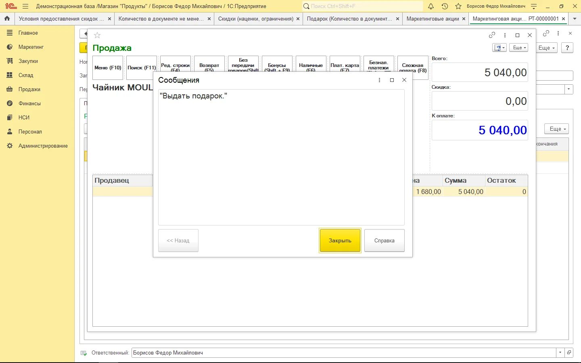This screenshot has height=363, width=581.
Task: Click the Справка button
Action: click(x=385, y=240)
